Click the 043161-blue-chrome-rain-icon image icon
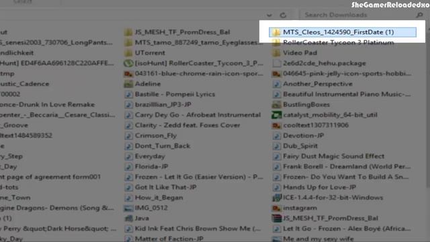 coord(128,73)
